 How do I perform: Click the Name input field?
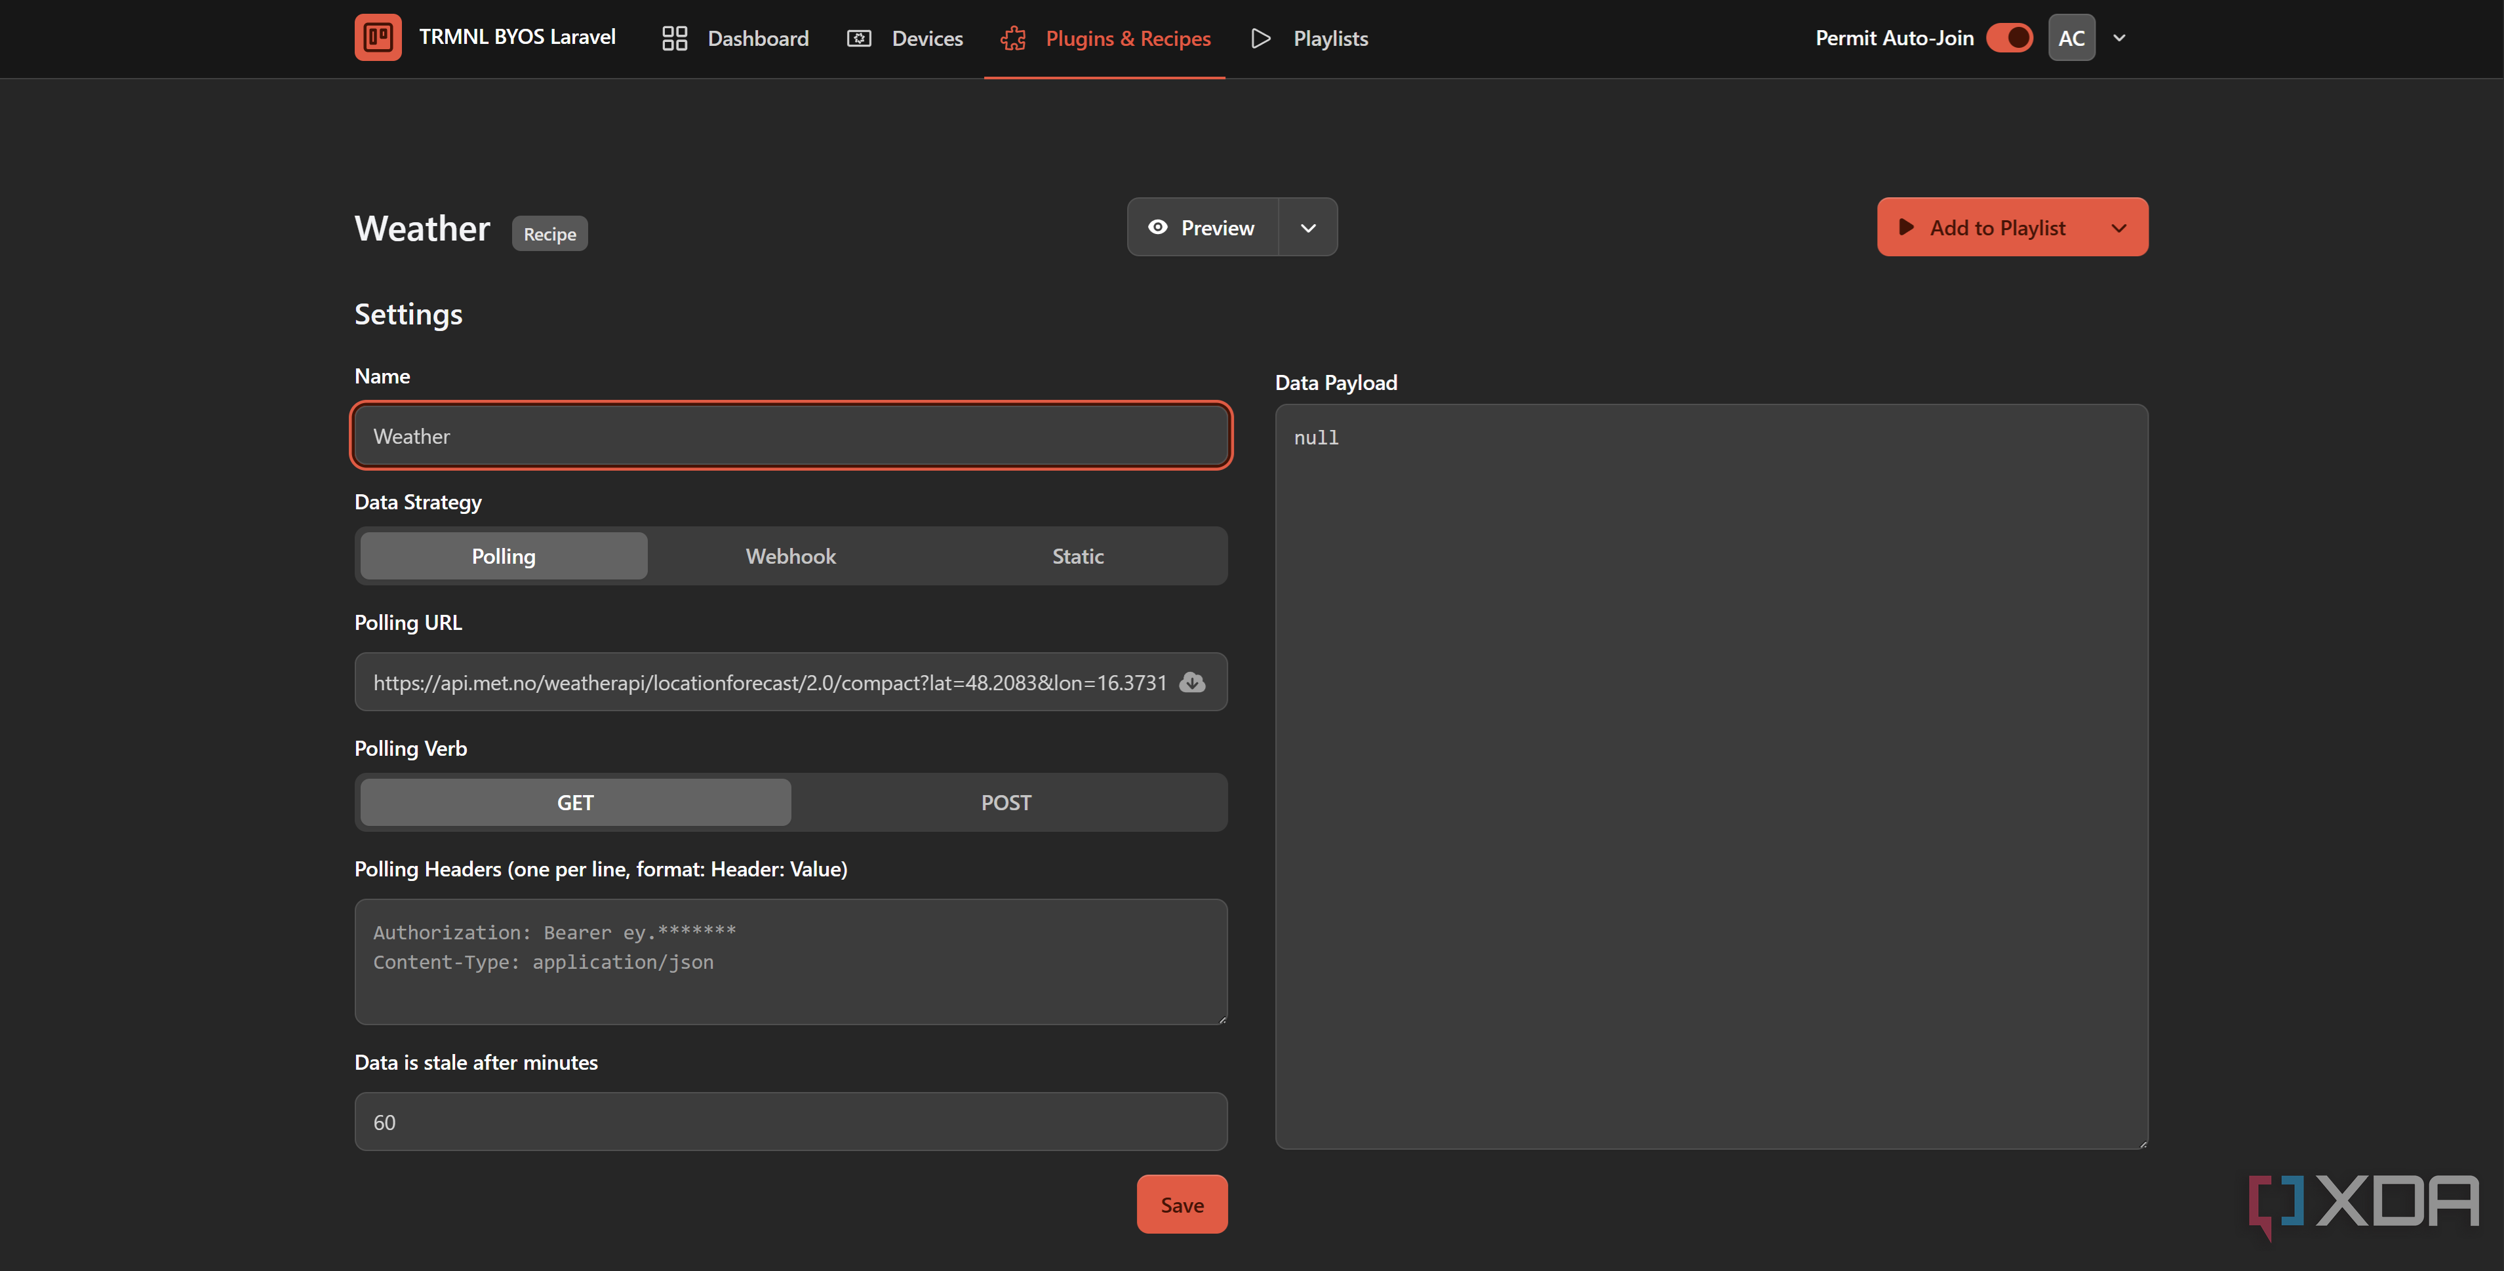pos(791,435)
